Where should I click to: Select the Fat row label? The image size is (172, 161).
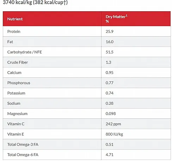10,42
